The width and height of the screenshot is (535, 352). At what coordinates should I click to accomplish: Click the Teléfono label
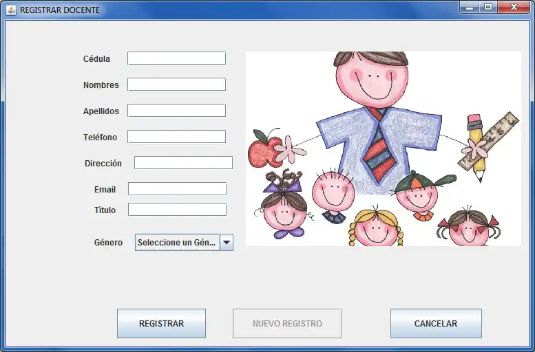pyautogui.click(x=100, y=137)
